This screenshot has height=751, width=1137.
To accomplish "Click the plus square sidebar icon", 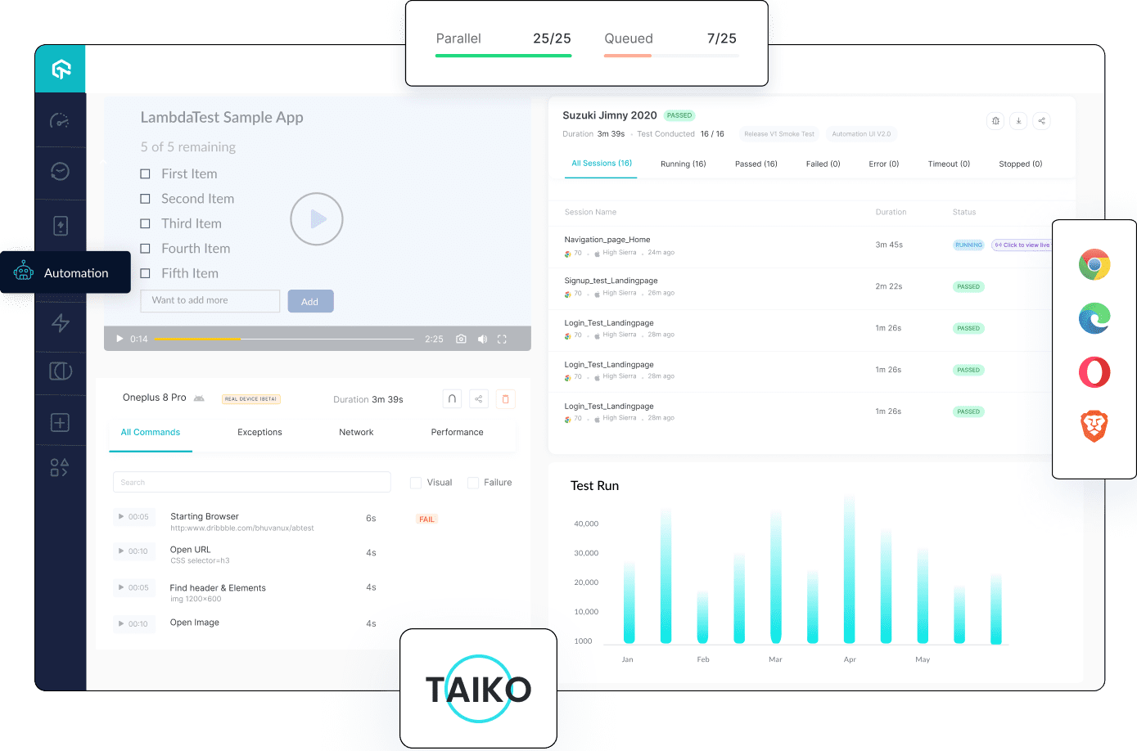I will 60,423.
